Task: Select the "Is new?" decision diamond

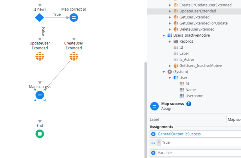Action: click(x=39, y=17)
